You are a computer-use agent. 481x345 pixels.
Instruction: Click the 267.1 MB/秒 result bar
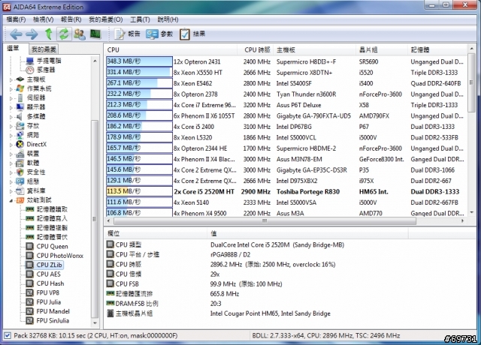[139, 83]
